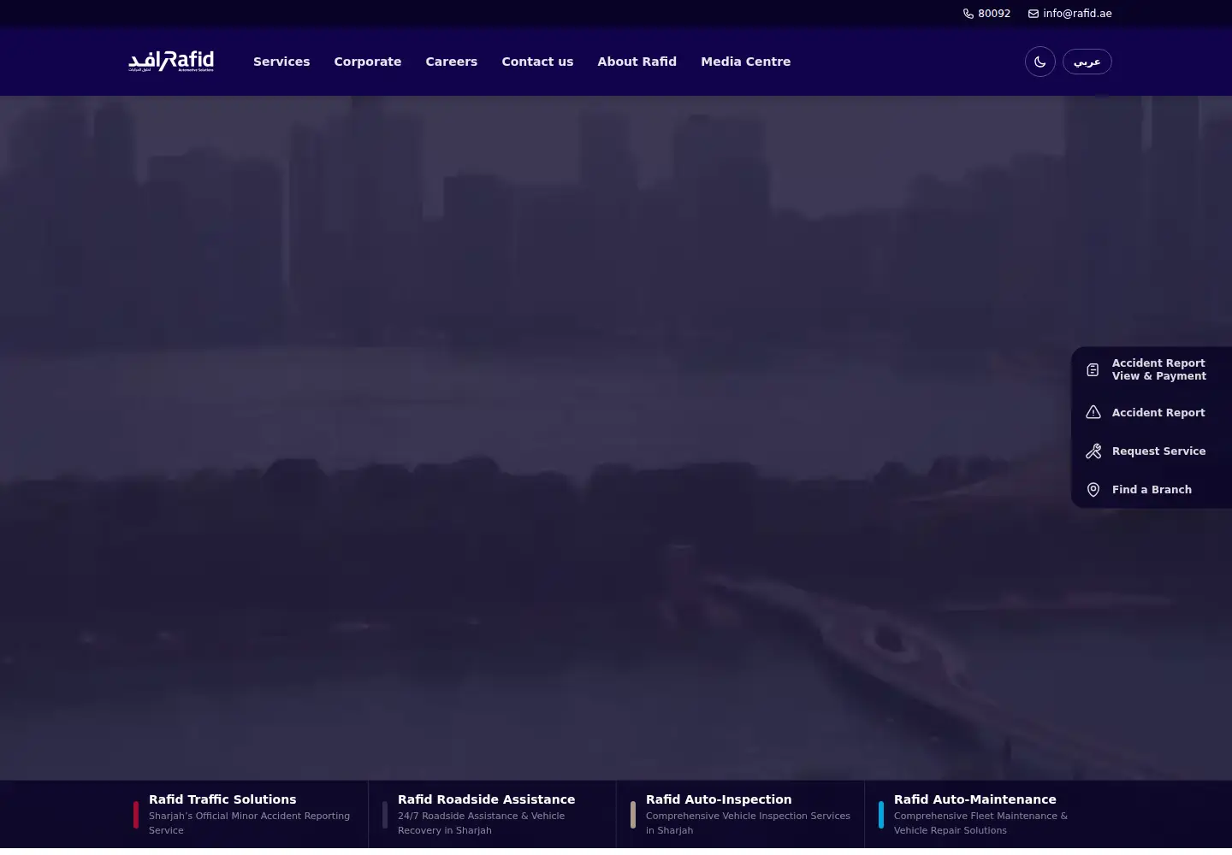Screen dimensions: 1232x855
Task: Go to the Careers page
Action: point(452,62)
